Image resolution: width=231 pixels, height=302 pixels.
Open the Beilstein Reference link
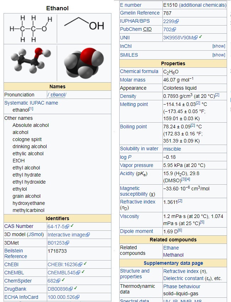pos(15,253)
